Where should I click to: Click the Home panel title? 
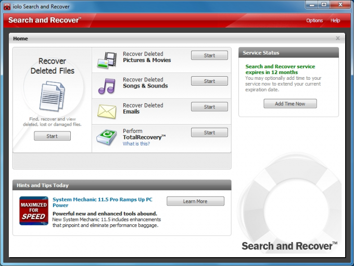click(x=20, y=39)
